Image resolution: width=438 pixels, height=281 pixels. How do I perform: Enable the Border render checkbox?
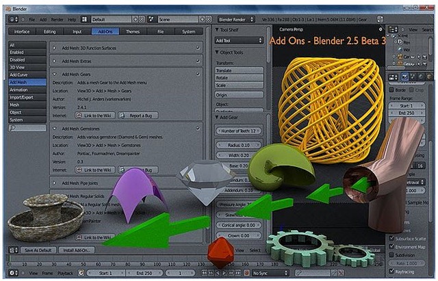click(x=391, y=90)
